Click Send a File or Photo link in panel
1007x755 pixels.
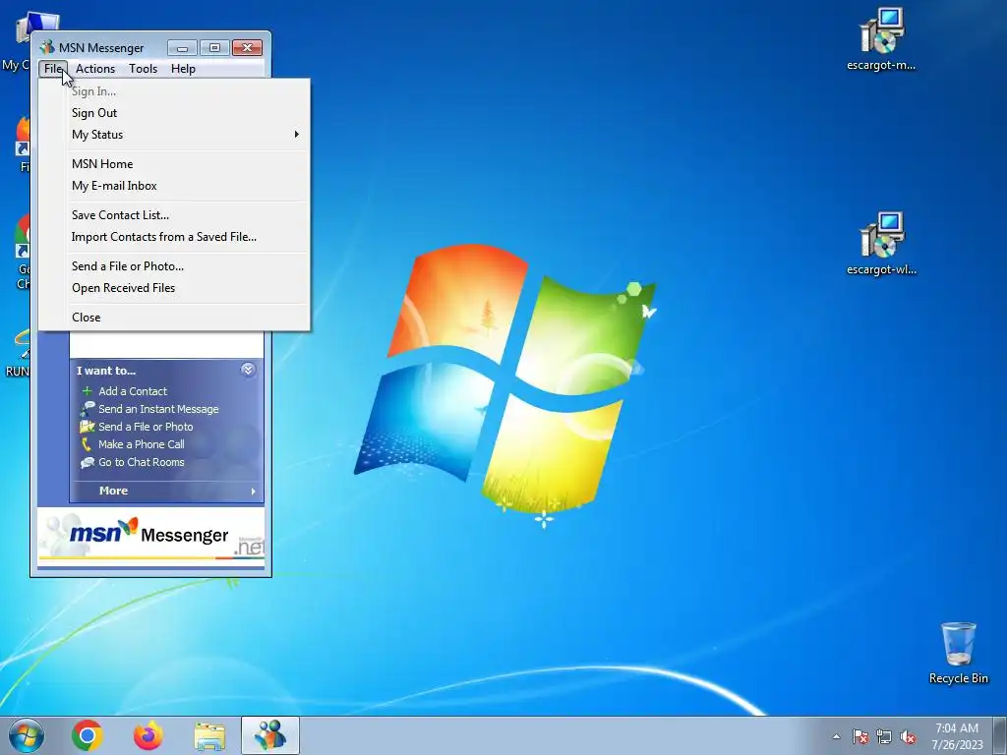(146, 427)
